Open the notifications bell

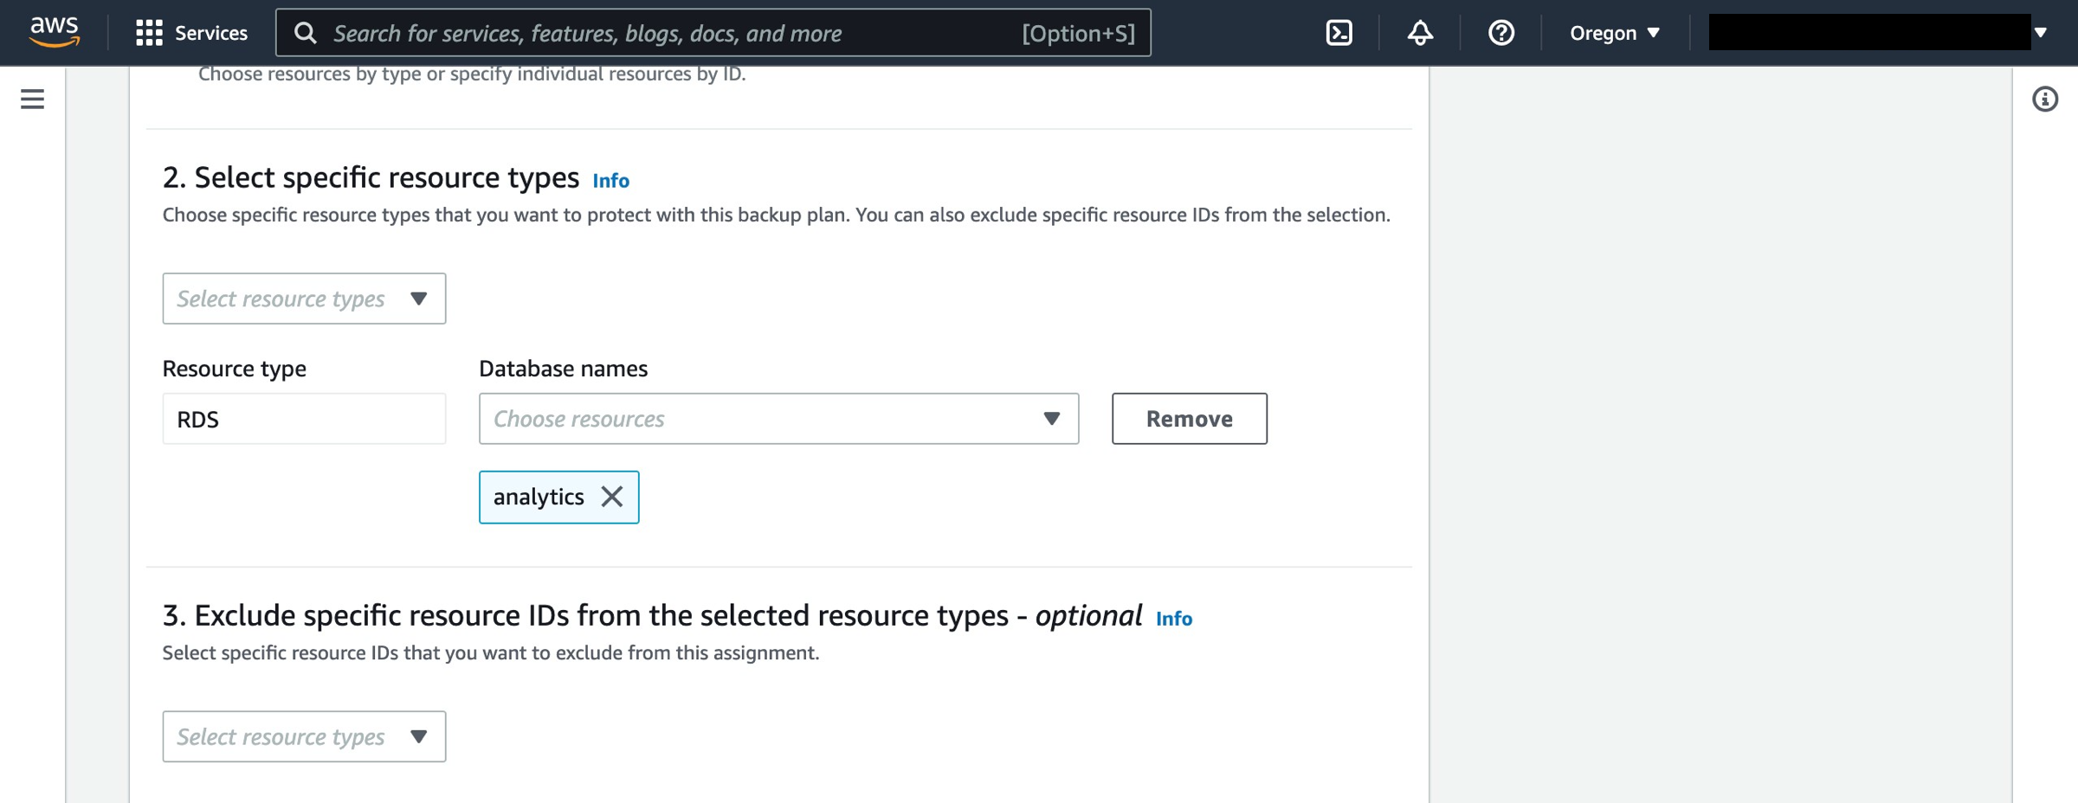tap(1420, 33)
